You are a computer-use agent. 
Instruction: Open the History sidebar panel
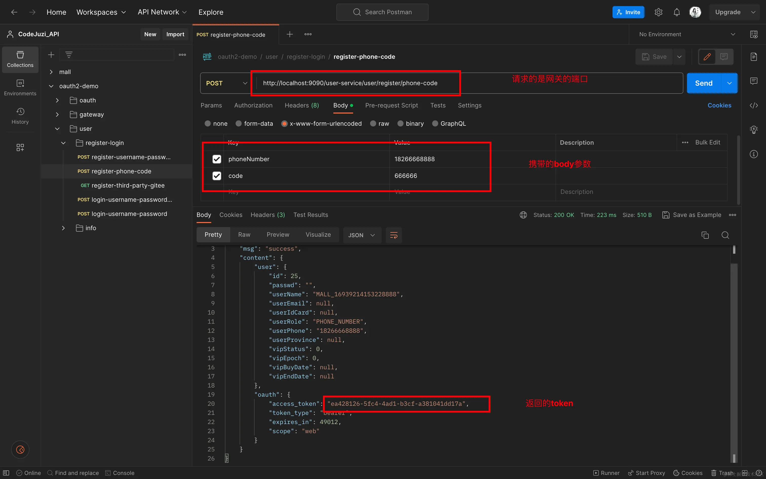point(20,116)
